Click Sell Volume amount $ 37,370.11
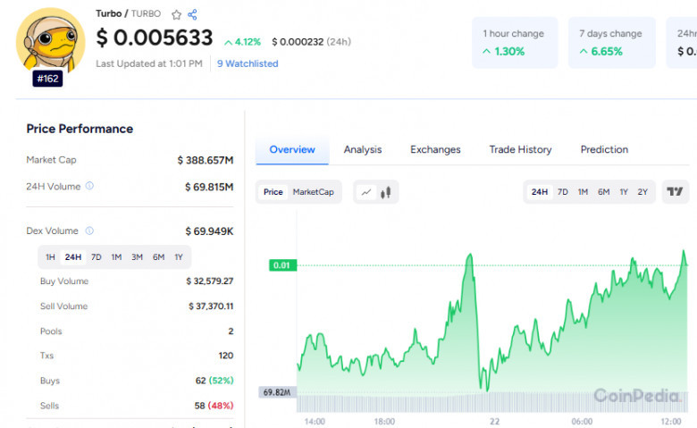 [x=211, y=306]
